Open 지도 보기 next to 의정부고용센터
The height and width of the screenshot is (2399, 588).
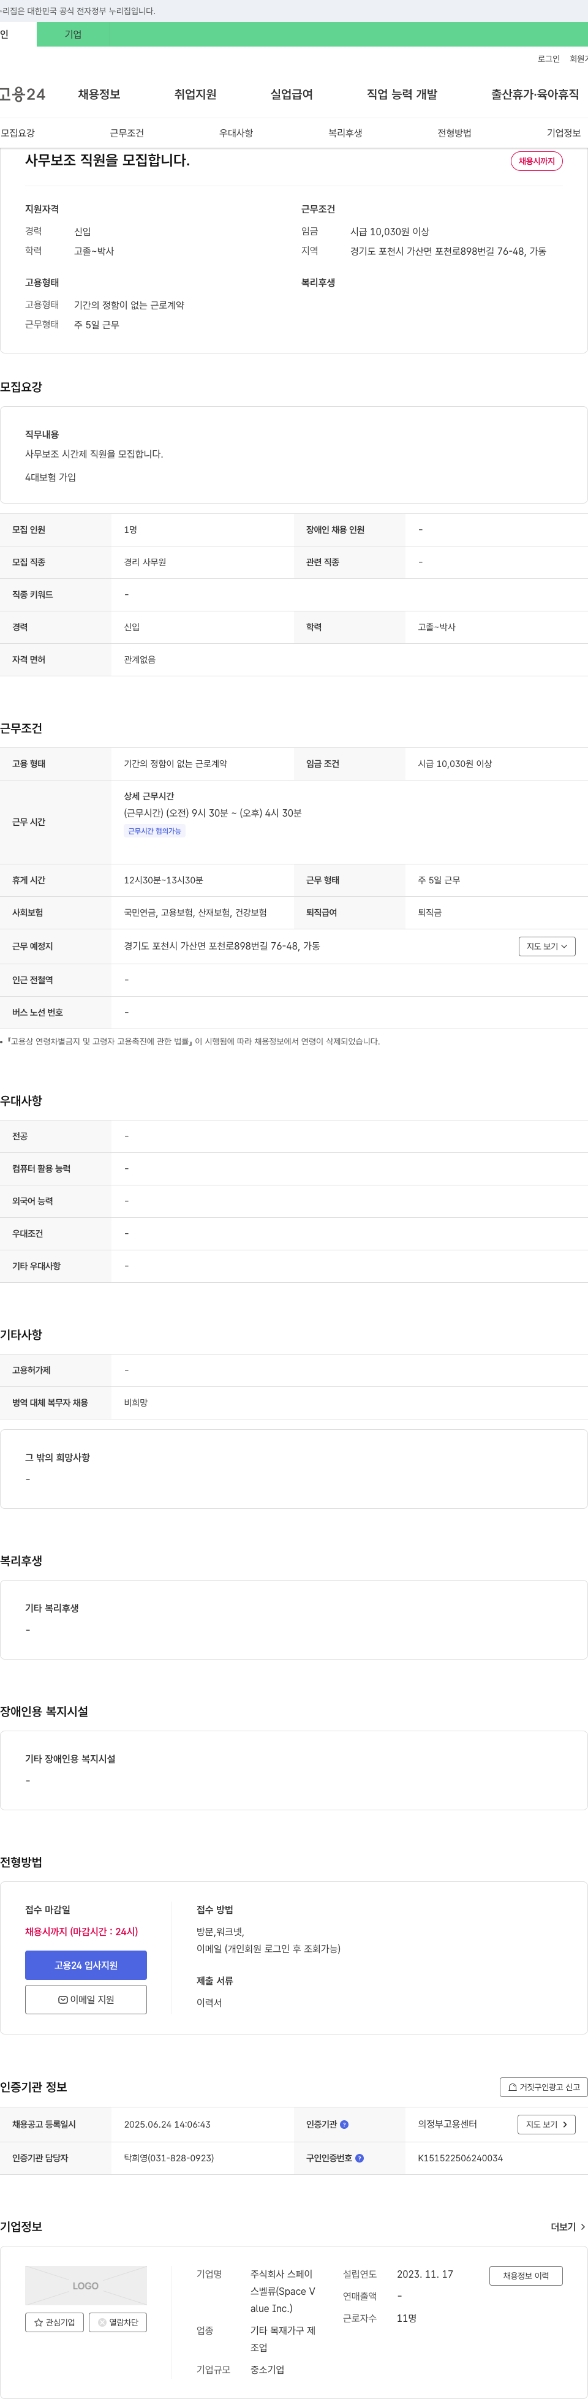[547, 2125]
